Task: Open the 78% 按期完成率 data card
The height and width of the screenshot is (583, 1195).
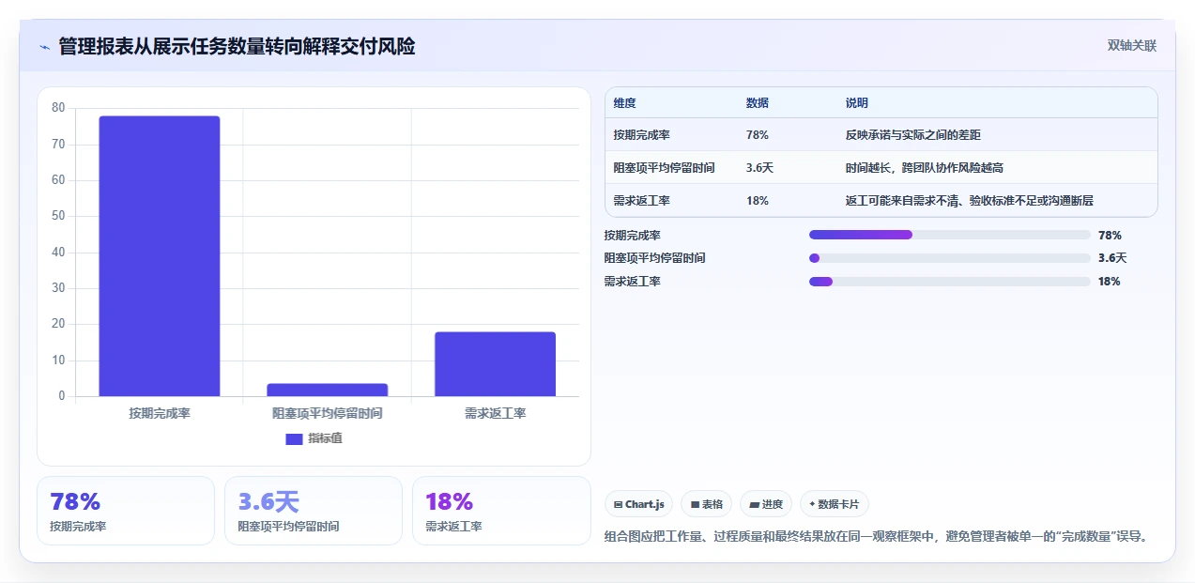Action: tap(126, 511)
